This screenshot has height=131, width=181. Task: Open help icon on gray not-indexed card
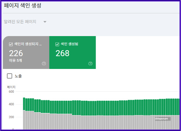point(44,64)
